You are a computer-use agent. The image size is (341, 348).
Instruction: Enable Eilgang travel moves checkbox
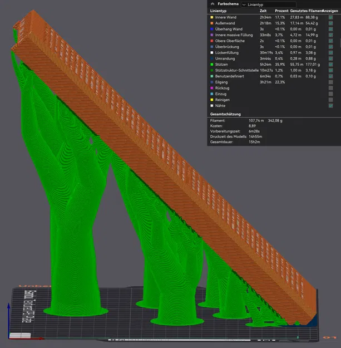[330, 82]
